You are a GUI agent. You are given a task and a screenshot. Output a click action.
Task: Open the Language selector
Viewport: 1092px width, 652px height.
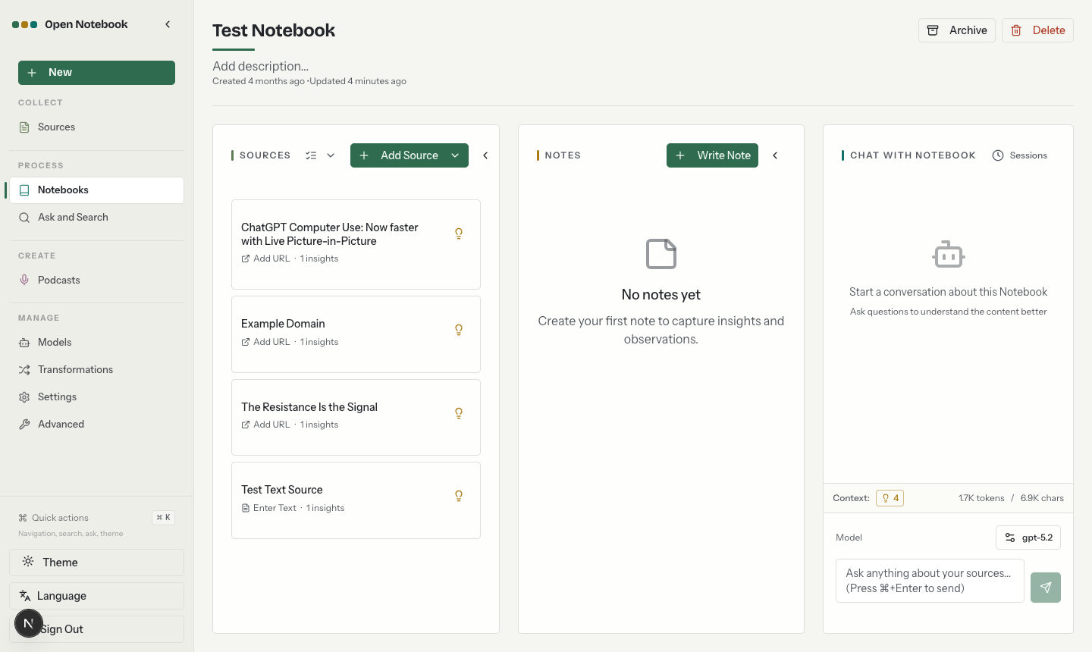pos(96,596)
